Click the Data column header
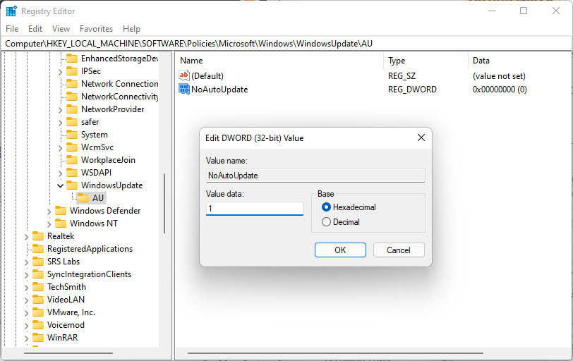Screen dimensions: 573x361 (x=519, y=61)
